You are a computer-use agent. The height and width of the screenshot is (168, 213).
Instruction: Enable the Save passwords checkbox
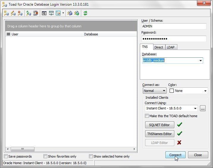pyautogui.click(x=6, y=156)
